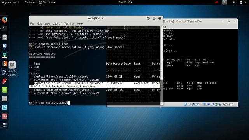Show all applications grid
Screen dimensions: 249x140
[4, 125]
